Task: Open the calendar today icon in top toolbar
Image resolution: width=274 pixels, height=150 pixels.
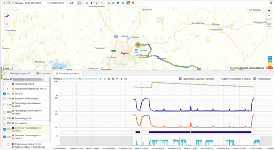Action: pyautogui.click(x=9, y=3)
